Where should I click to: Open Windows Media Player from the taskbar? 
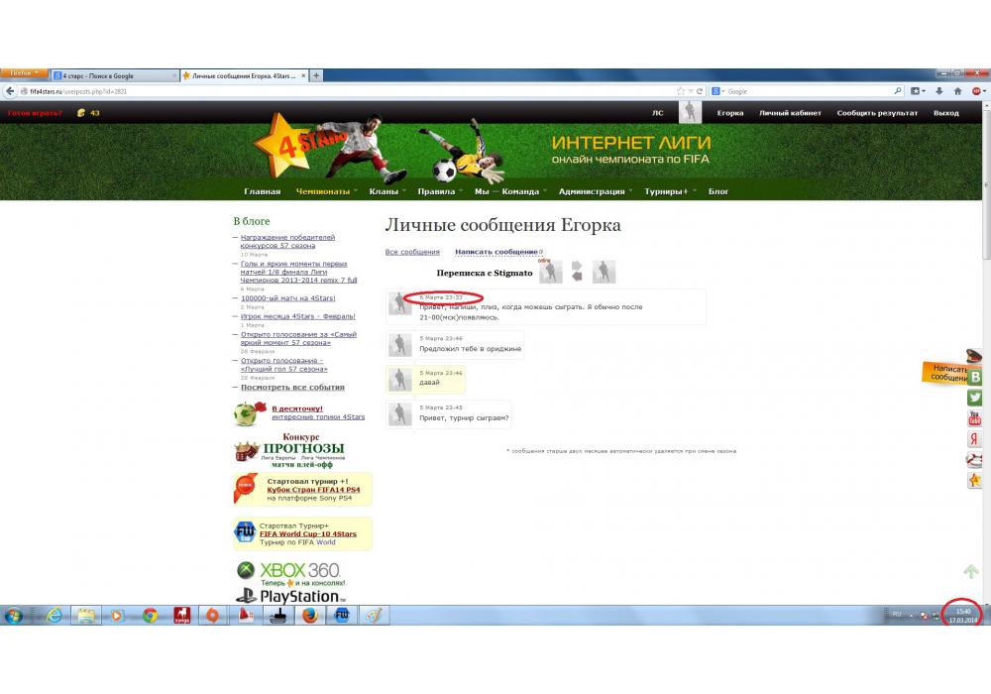118,615
